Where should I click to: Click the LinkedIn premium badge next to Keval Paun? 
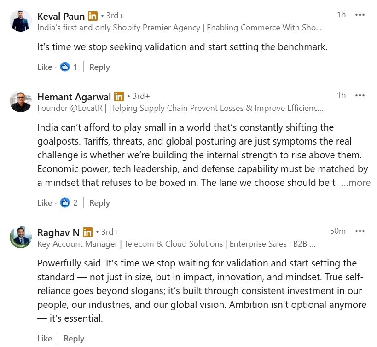pyautogui.click(x=93, y=16)
